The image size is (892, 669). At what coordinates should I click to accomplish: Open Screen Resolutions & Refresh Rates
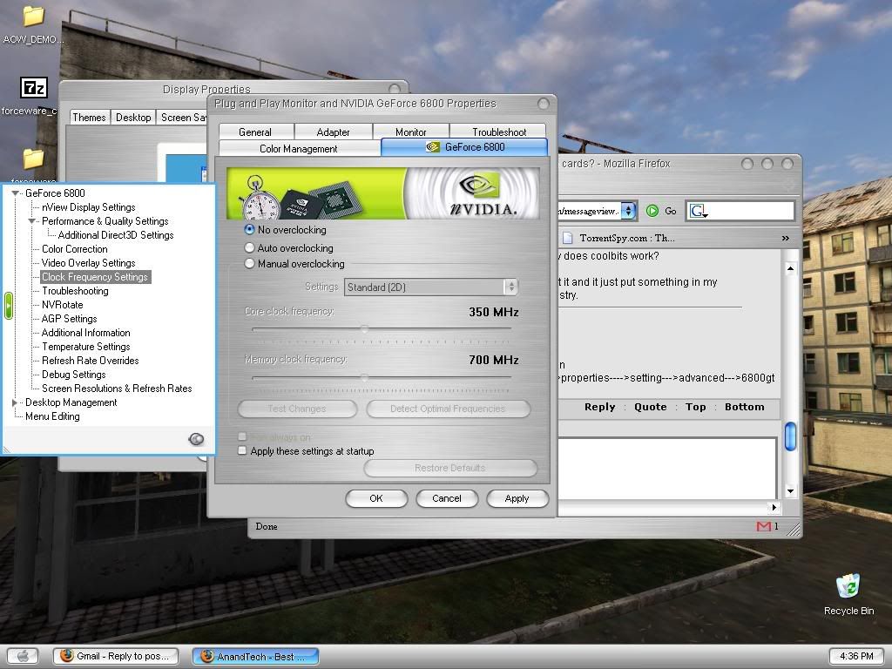tap(117, 389)
